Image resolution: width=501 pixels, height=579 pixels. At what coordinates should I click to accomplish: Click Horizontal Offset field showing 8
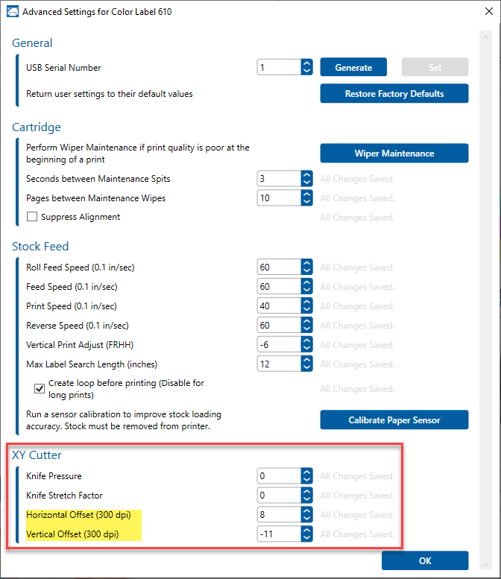pos(280,515)
